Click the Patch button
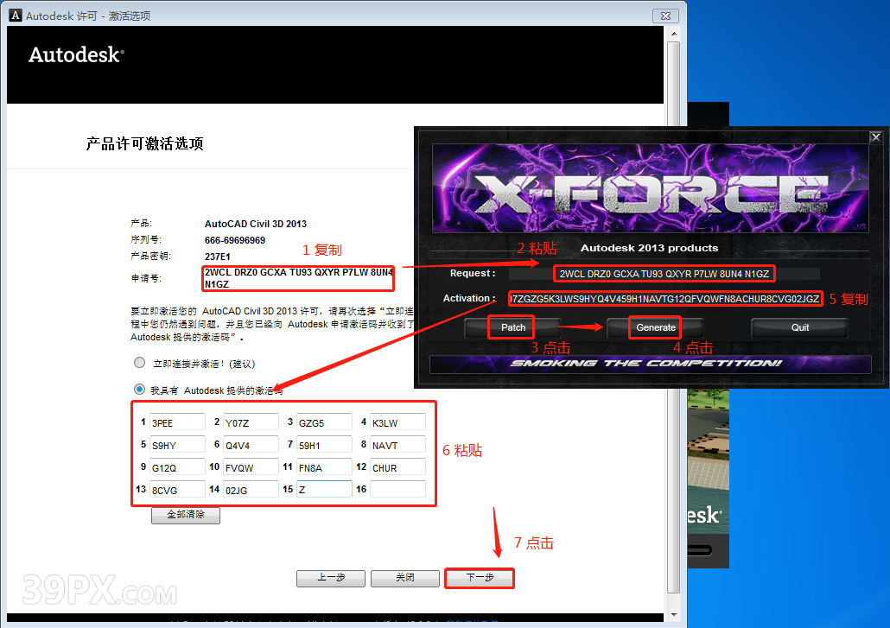 pos(513,327)
